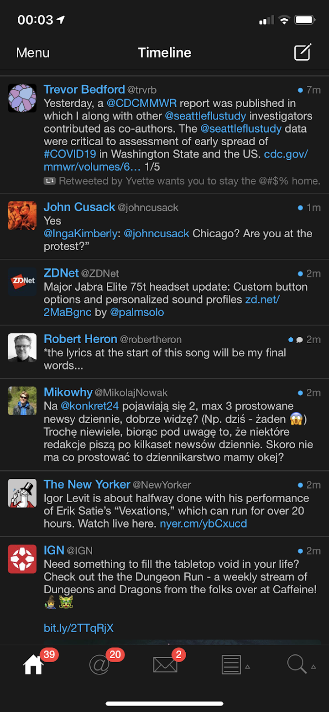Expand the triangle beside the search icon
Image resolution: width=329 pixels, height=712 pixels.
tap(313, 667)
